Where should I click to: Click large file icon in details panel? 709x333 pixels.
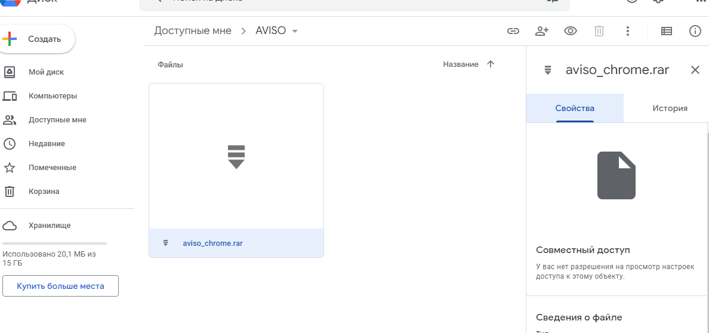click(x=616, y=175)
